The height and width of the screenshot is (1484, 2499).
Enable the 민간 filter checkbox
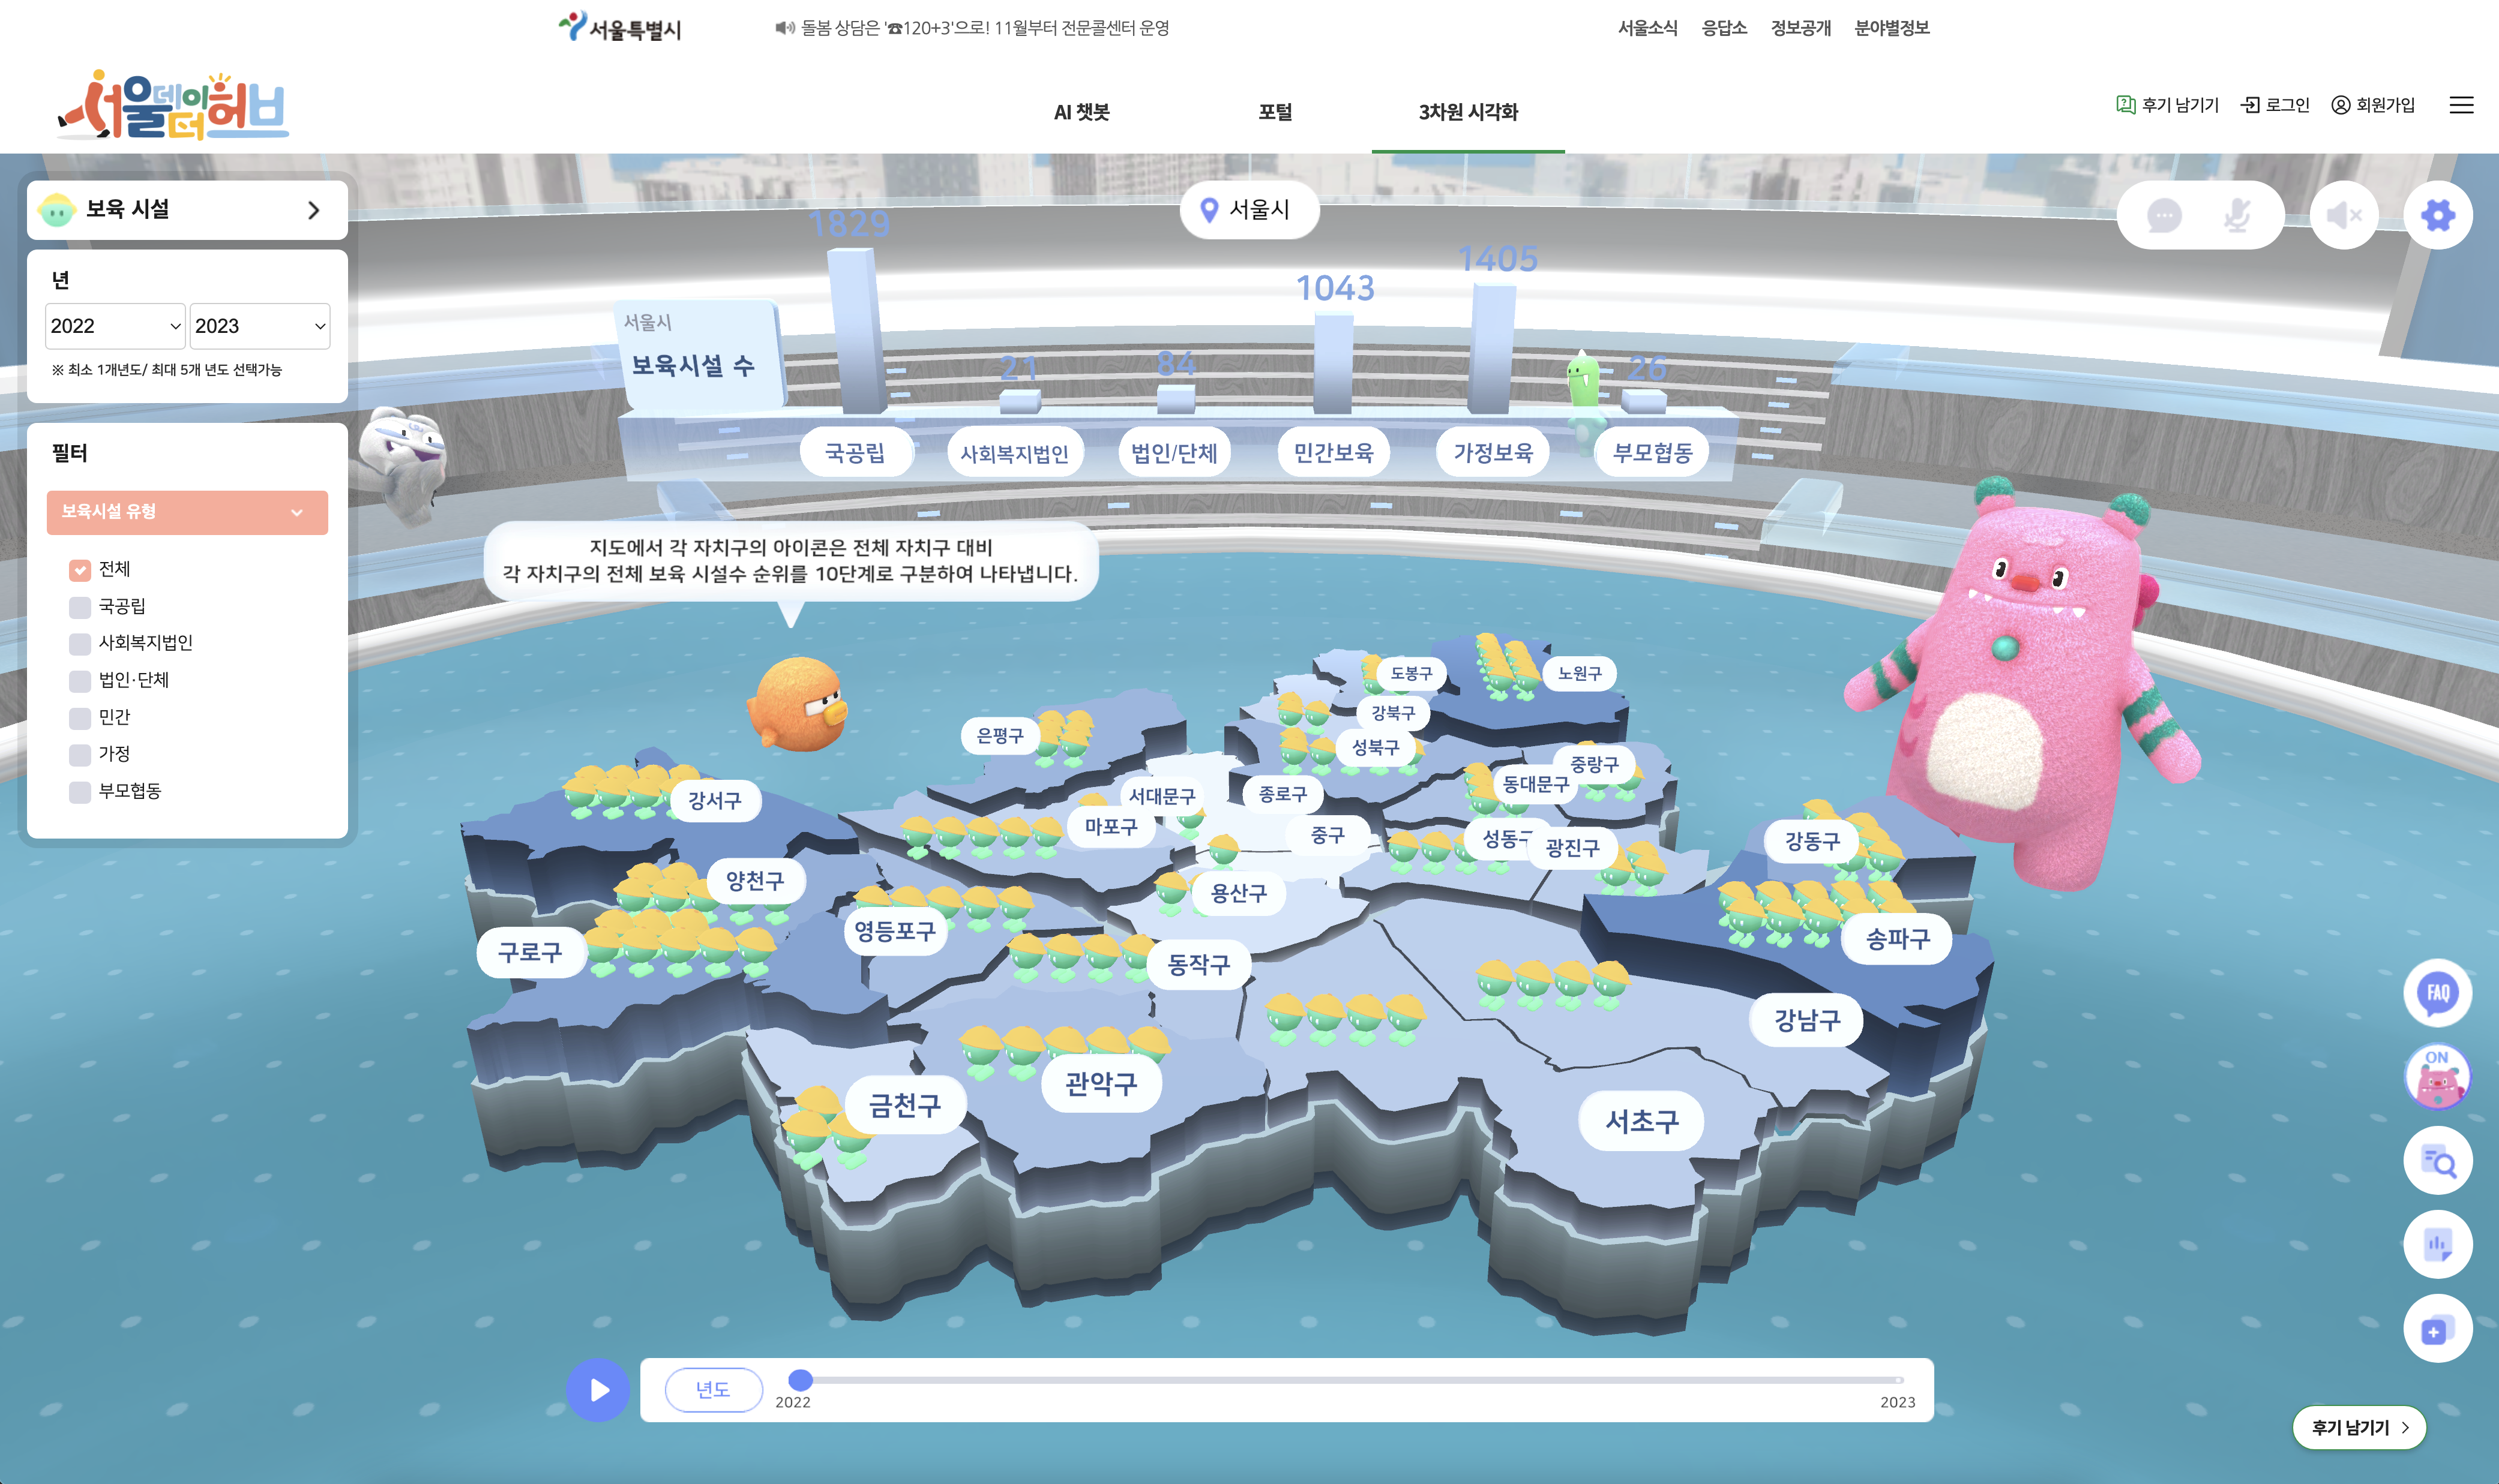click(x=80, y=718)
